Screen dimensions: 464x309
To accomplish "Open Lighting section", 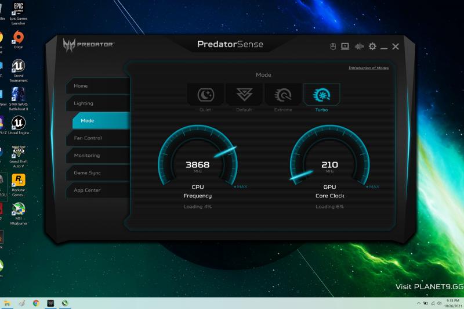I will (x=98, y=103).
